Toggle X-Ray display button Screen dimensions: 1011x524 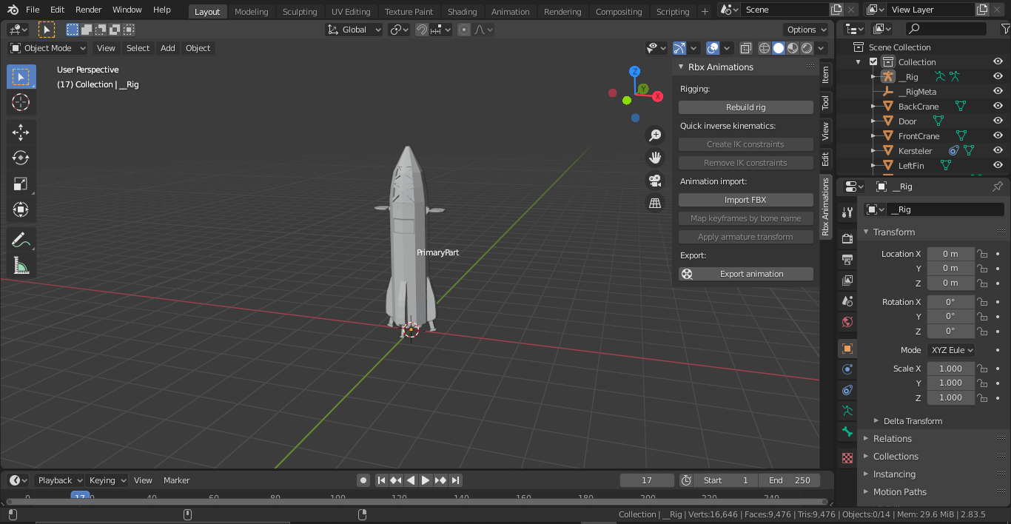(746, 48)
